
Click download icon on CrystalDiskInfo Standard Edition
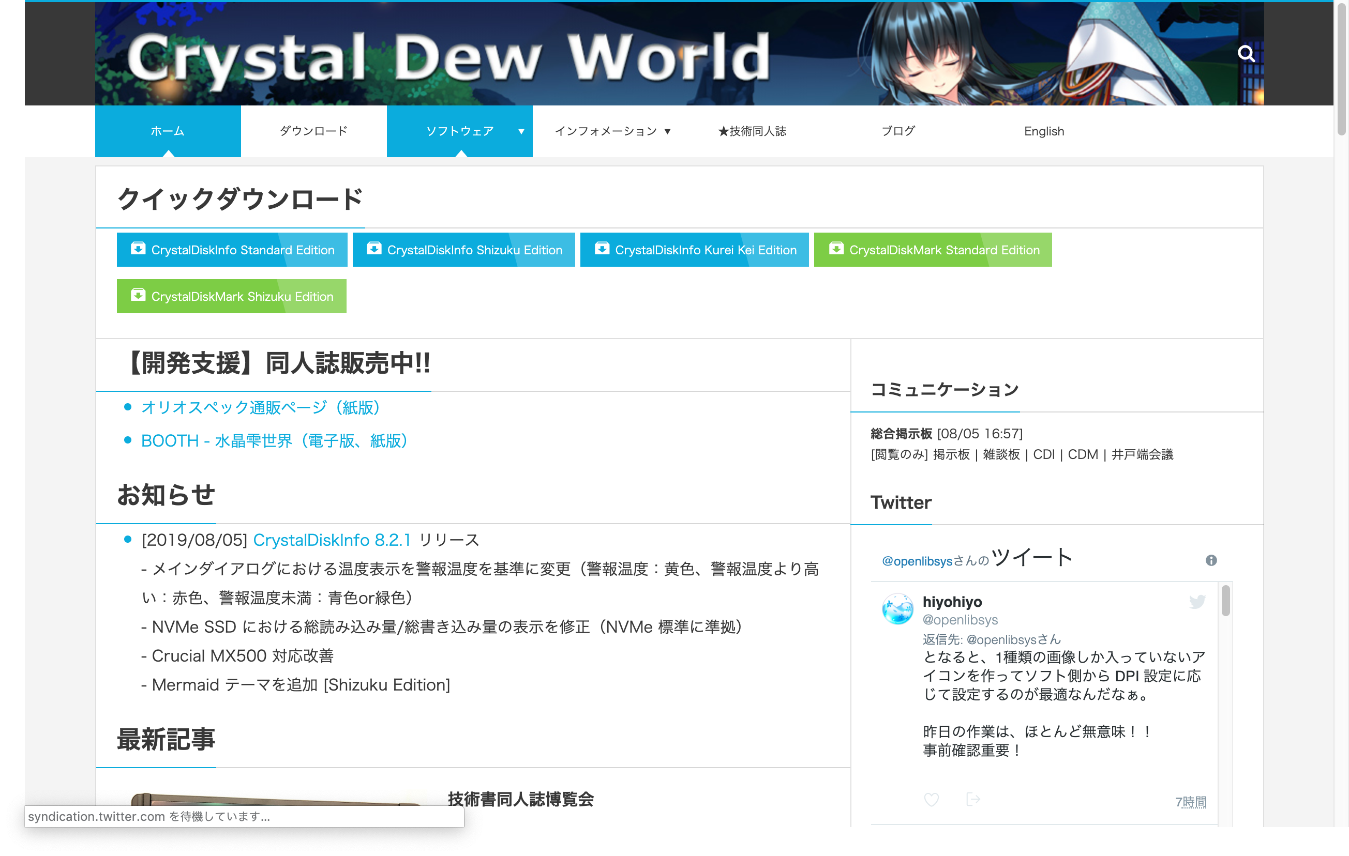click(x=138, y=249)
